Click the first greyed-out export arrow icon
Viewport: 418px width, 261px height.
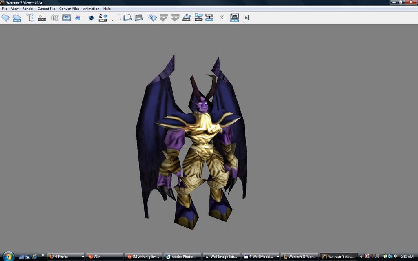[x=163, y=18]
